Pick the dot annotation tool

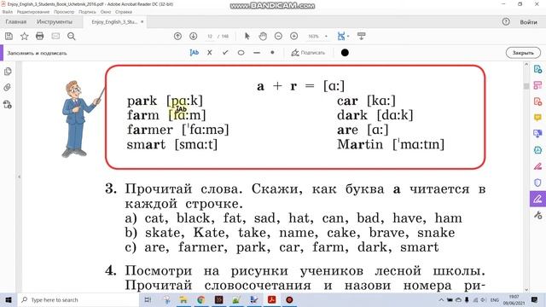[x=272, y=53]
